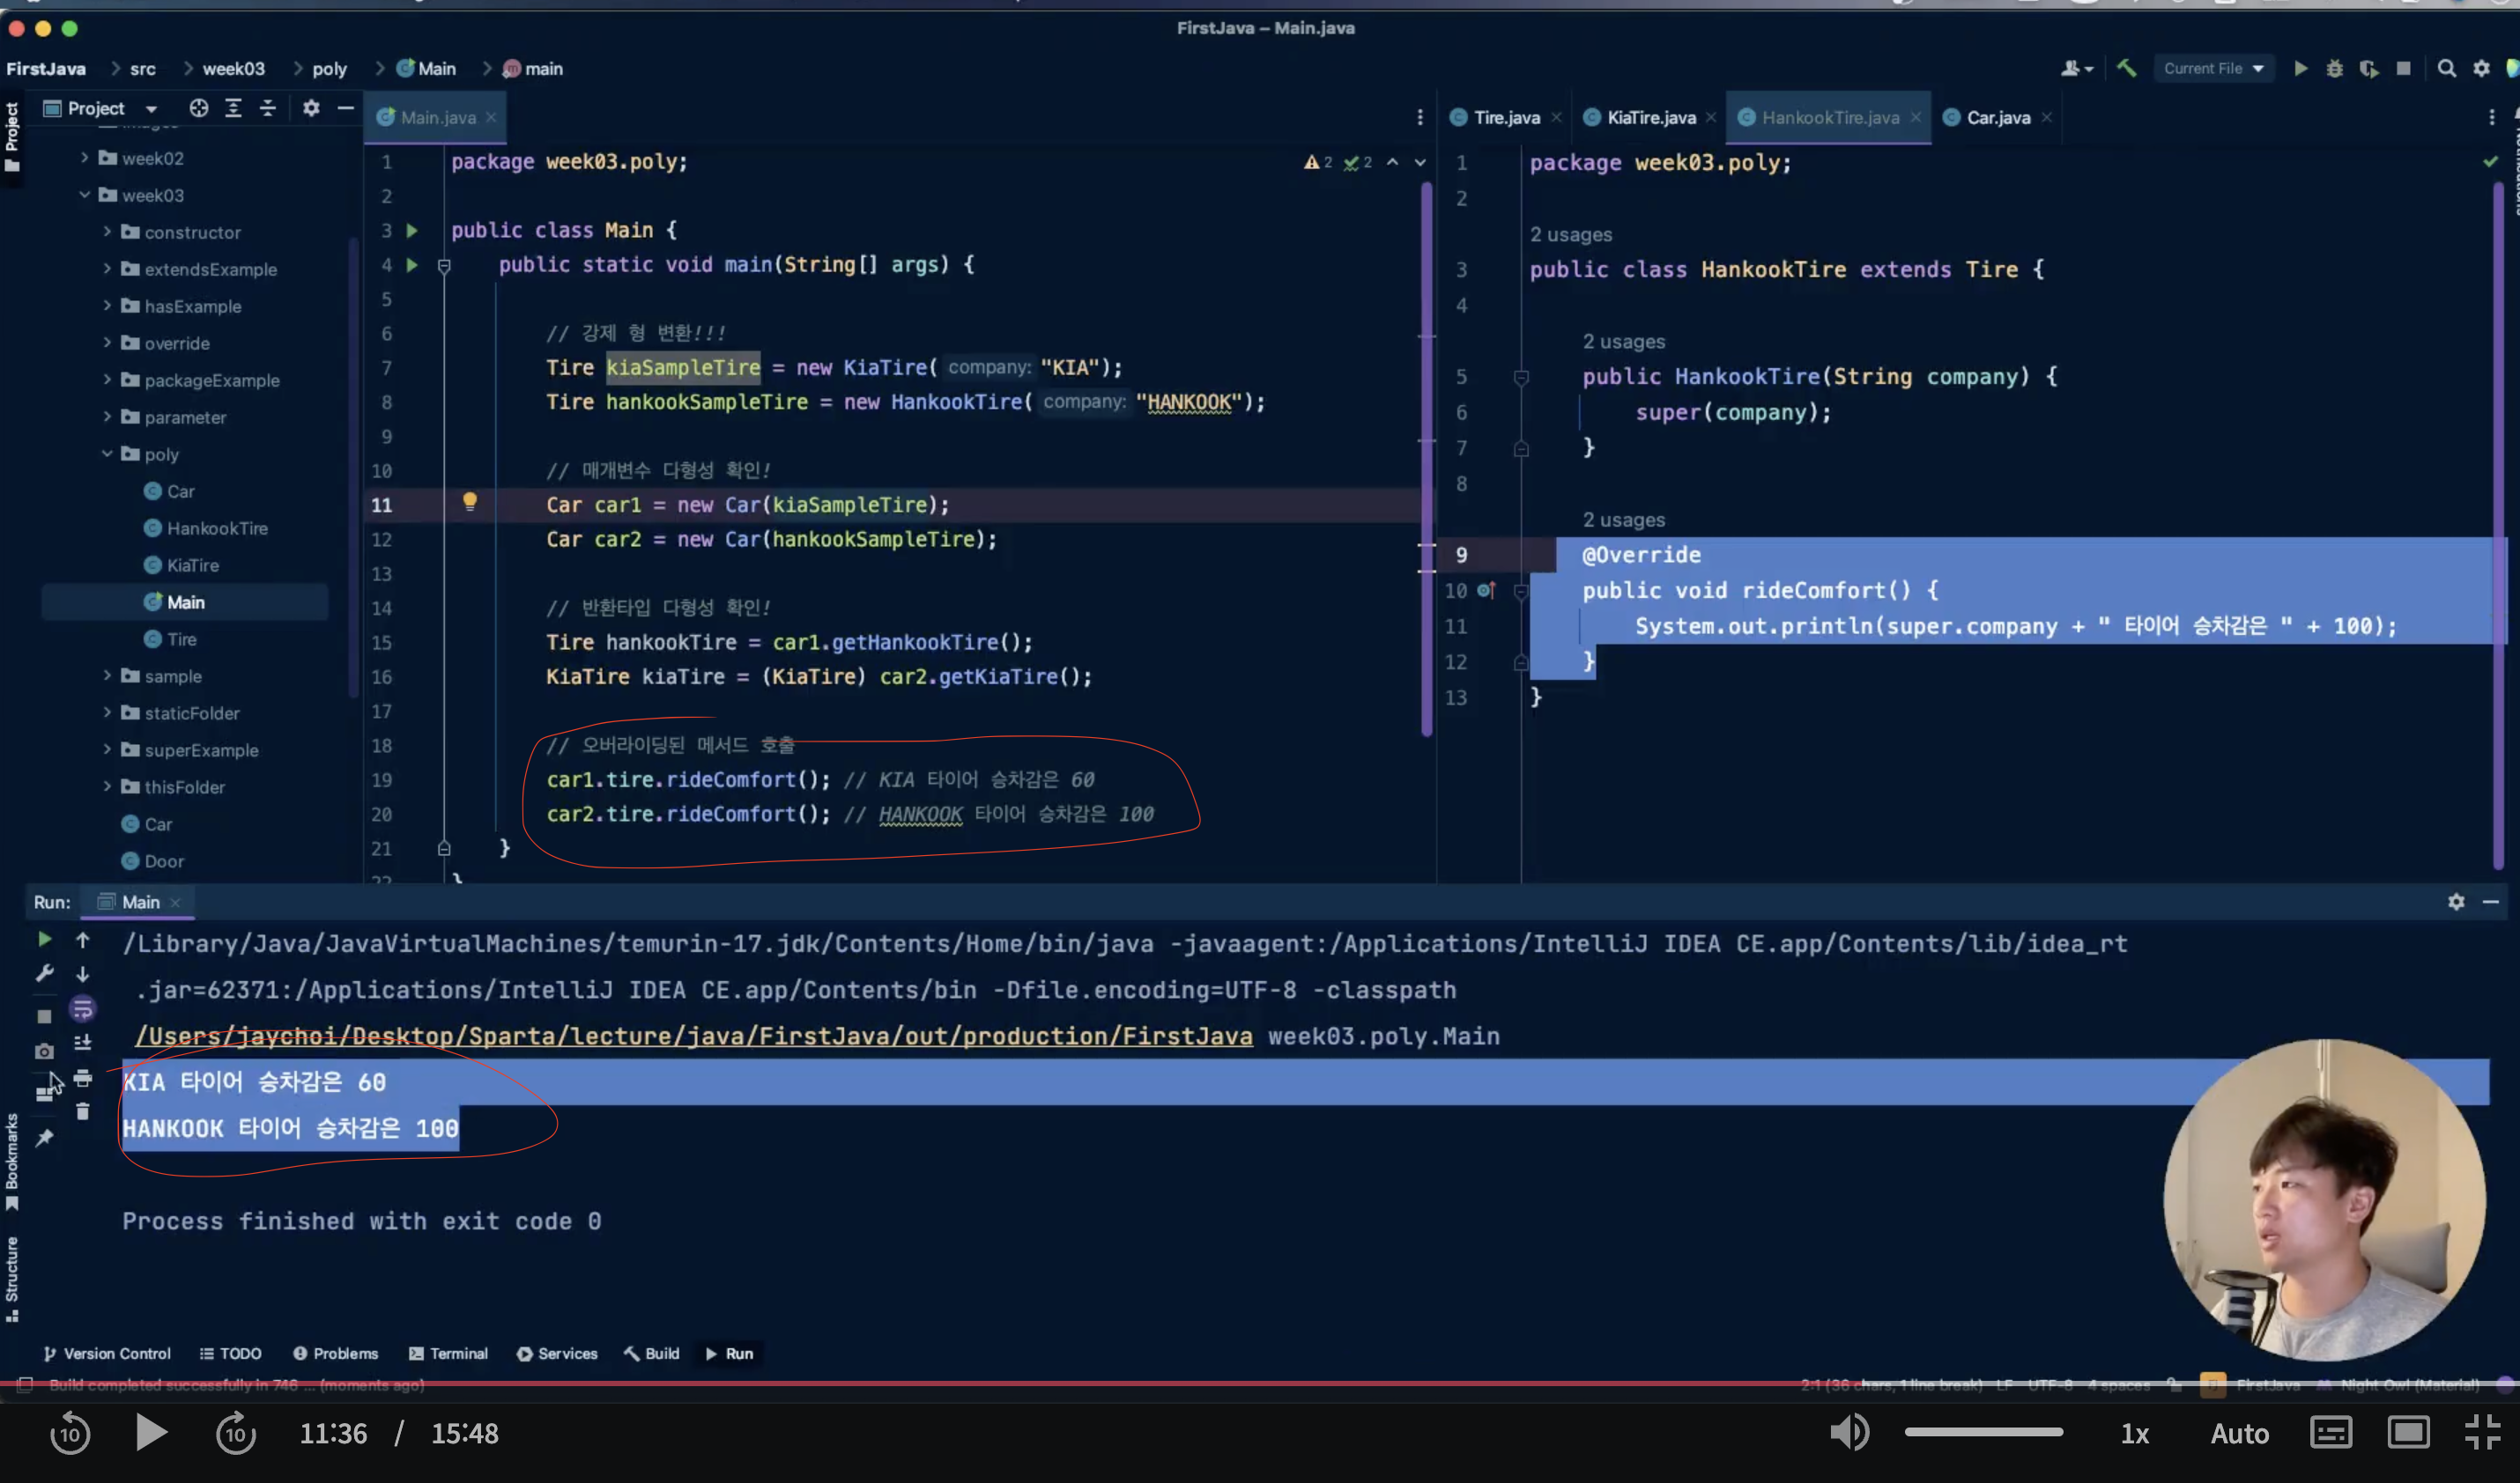Open the Services tool window

tap(557, 1353)
